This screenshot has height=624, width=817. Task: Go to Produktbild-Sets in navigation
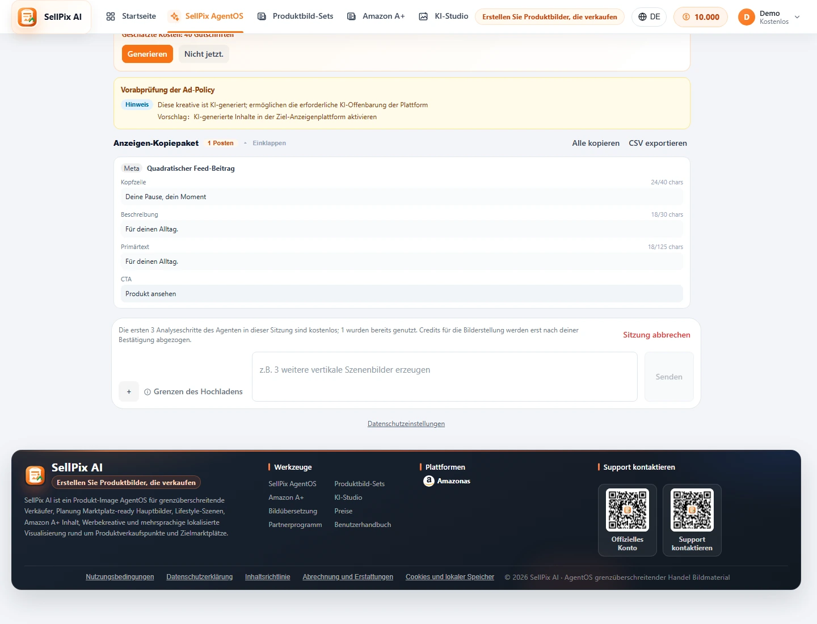click(x=295, y=16)
